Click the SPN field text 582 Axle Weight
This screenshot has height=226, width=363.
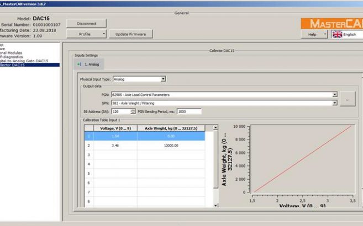[x=133, y=103]
